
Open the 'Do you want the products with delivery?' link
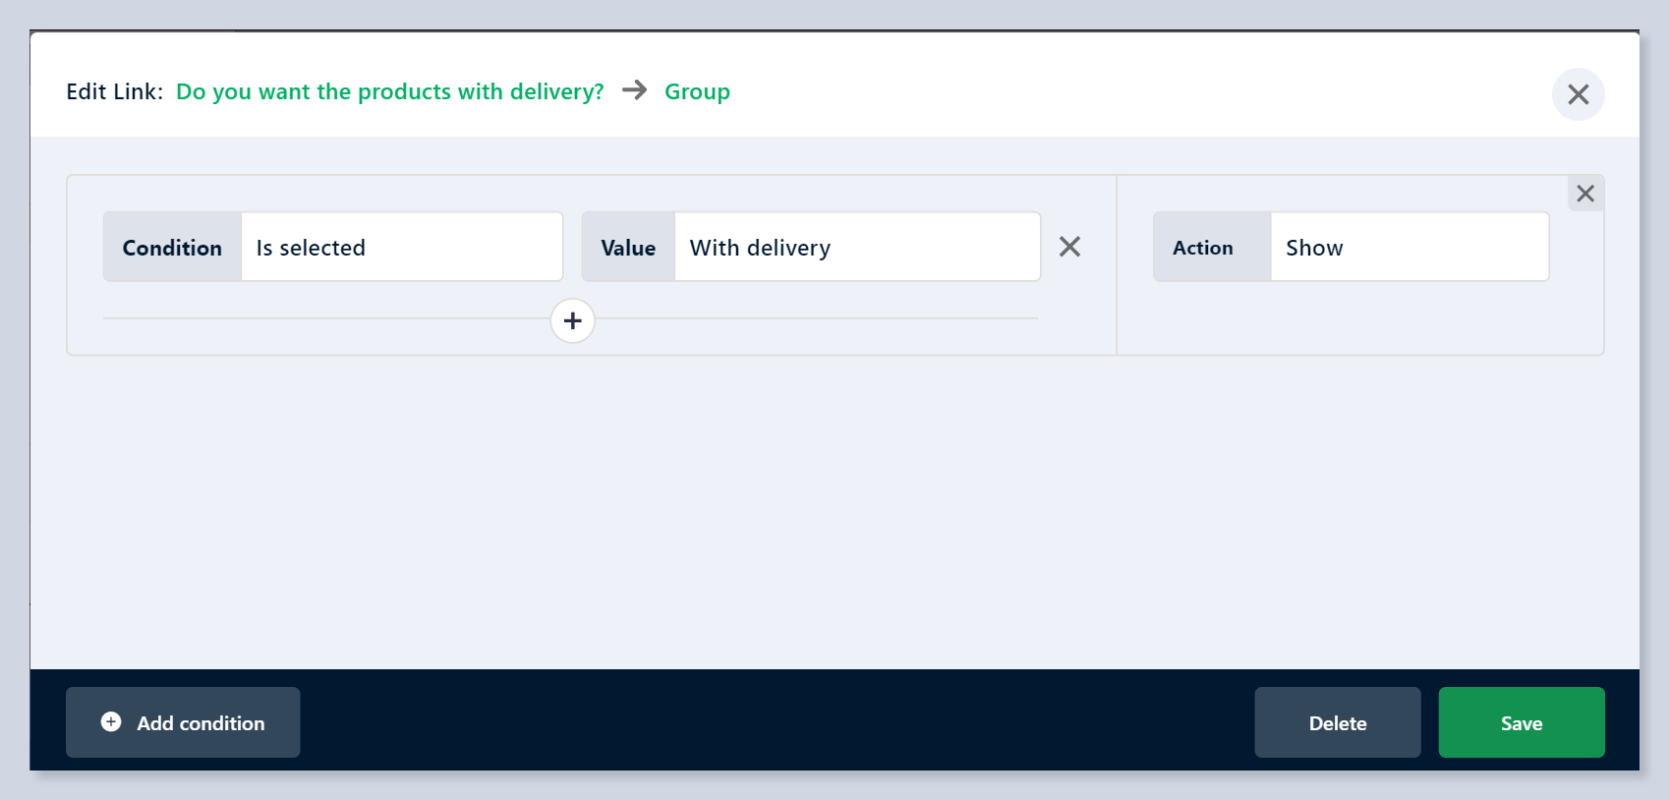[x=389, y=91]
